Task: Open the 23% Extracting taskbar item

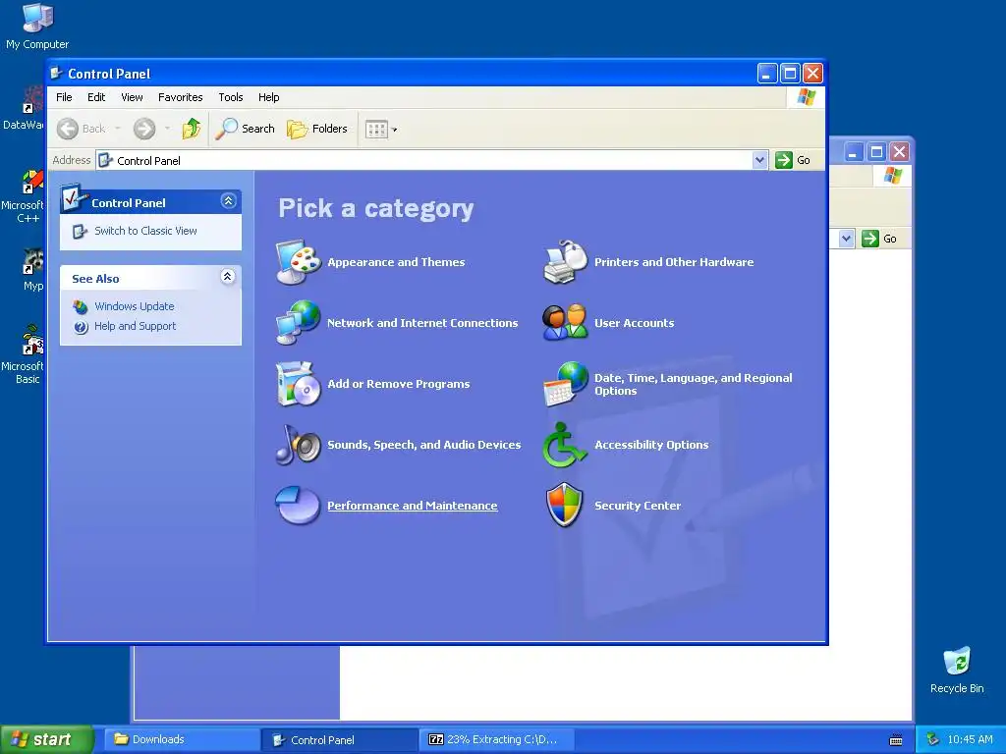Action: coord(497,740)
